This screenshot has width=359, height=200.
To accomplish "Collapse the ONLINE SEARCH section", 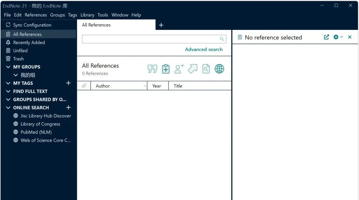I will (8, 108).
